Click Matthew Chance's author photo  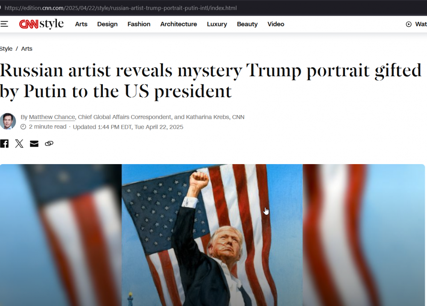(8, 121)
